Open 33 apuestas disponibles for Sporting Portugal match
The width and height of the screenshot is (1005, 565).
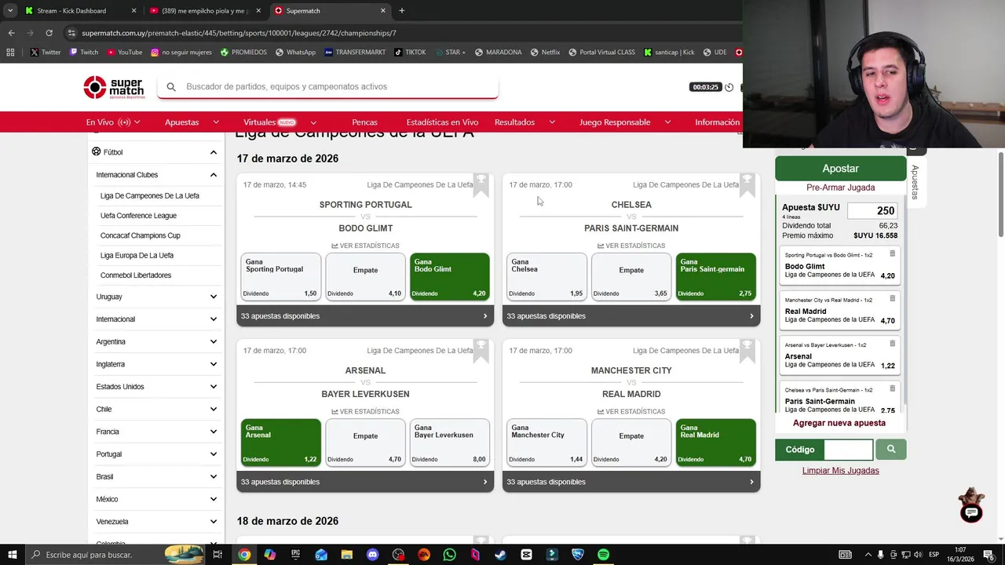(365, 316)
